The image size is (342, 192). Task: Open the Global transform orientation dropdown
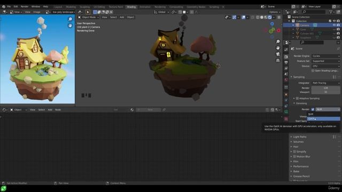pyautogui.click(x=161, y=12)
